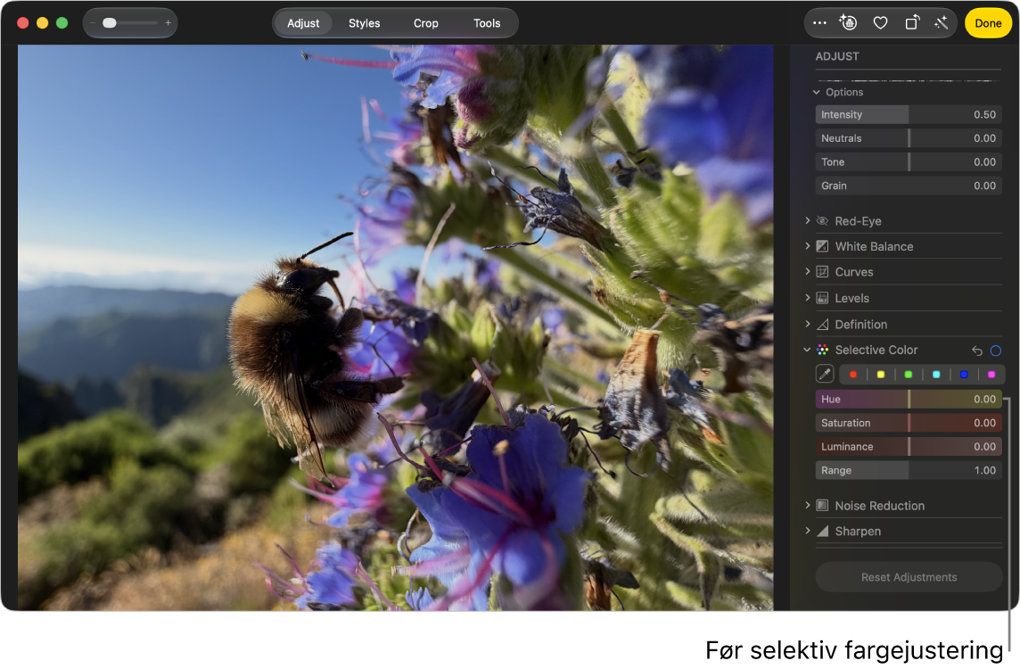Open the three-dots more options menu

pos(819,23)
